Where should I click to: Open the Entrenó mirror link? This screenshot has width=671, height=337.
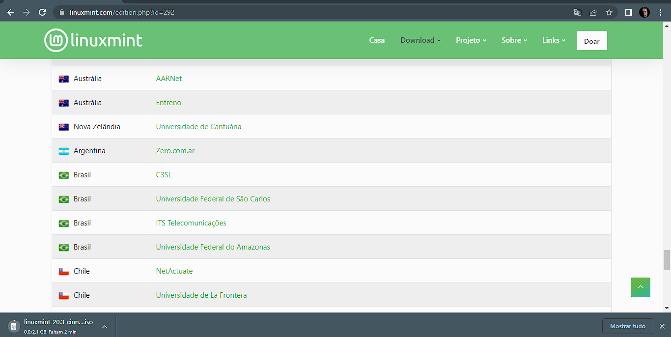pyautogui.click(x=168, y=103)
